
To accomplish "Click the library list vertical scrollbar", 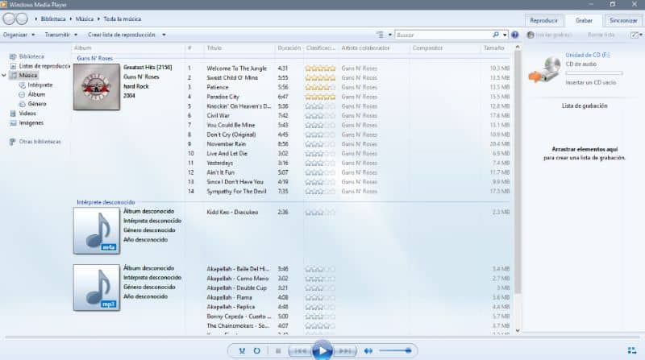I will (518, 172).
